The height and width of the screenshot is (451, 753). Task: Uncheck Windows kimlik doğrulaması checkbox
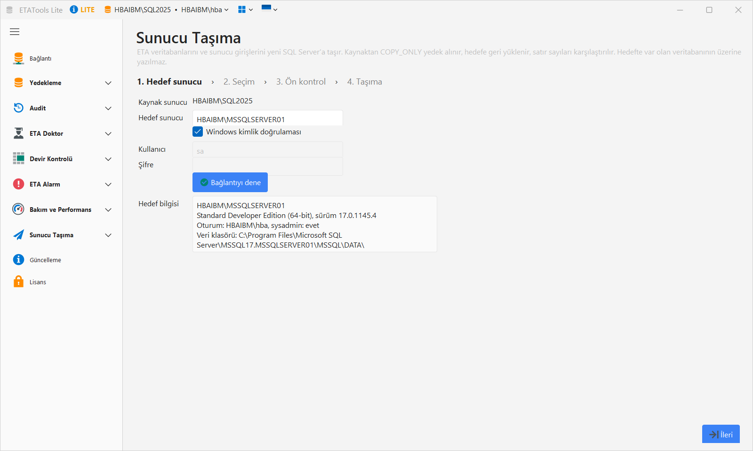tap(198, 132)
